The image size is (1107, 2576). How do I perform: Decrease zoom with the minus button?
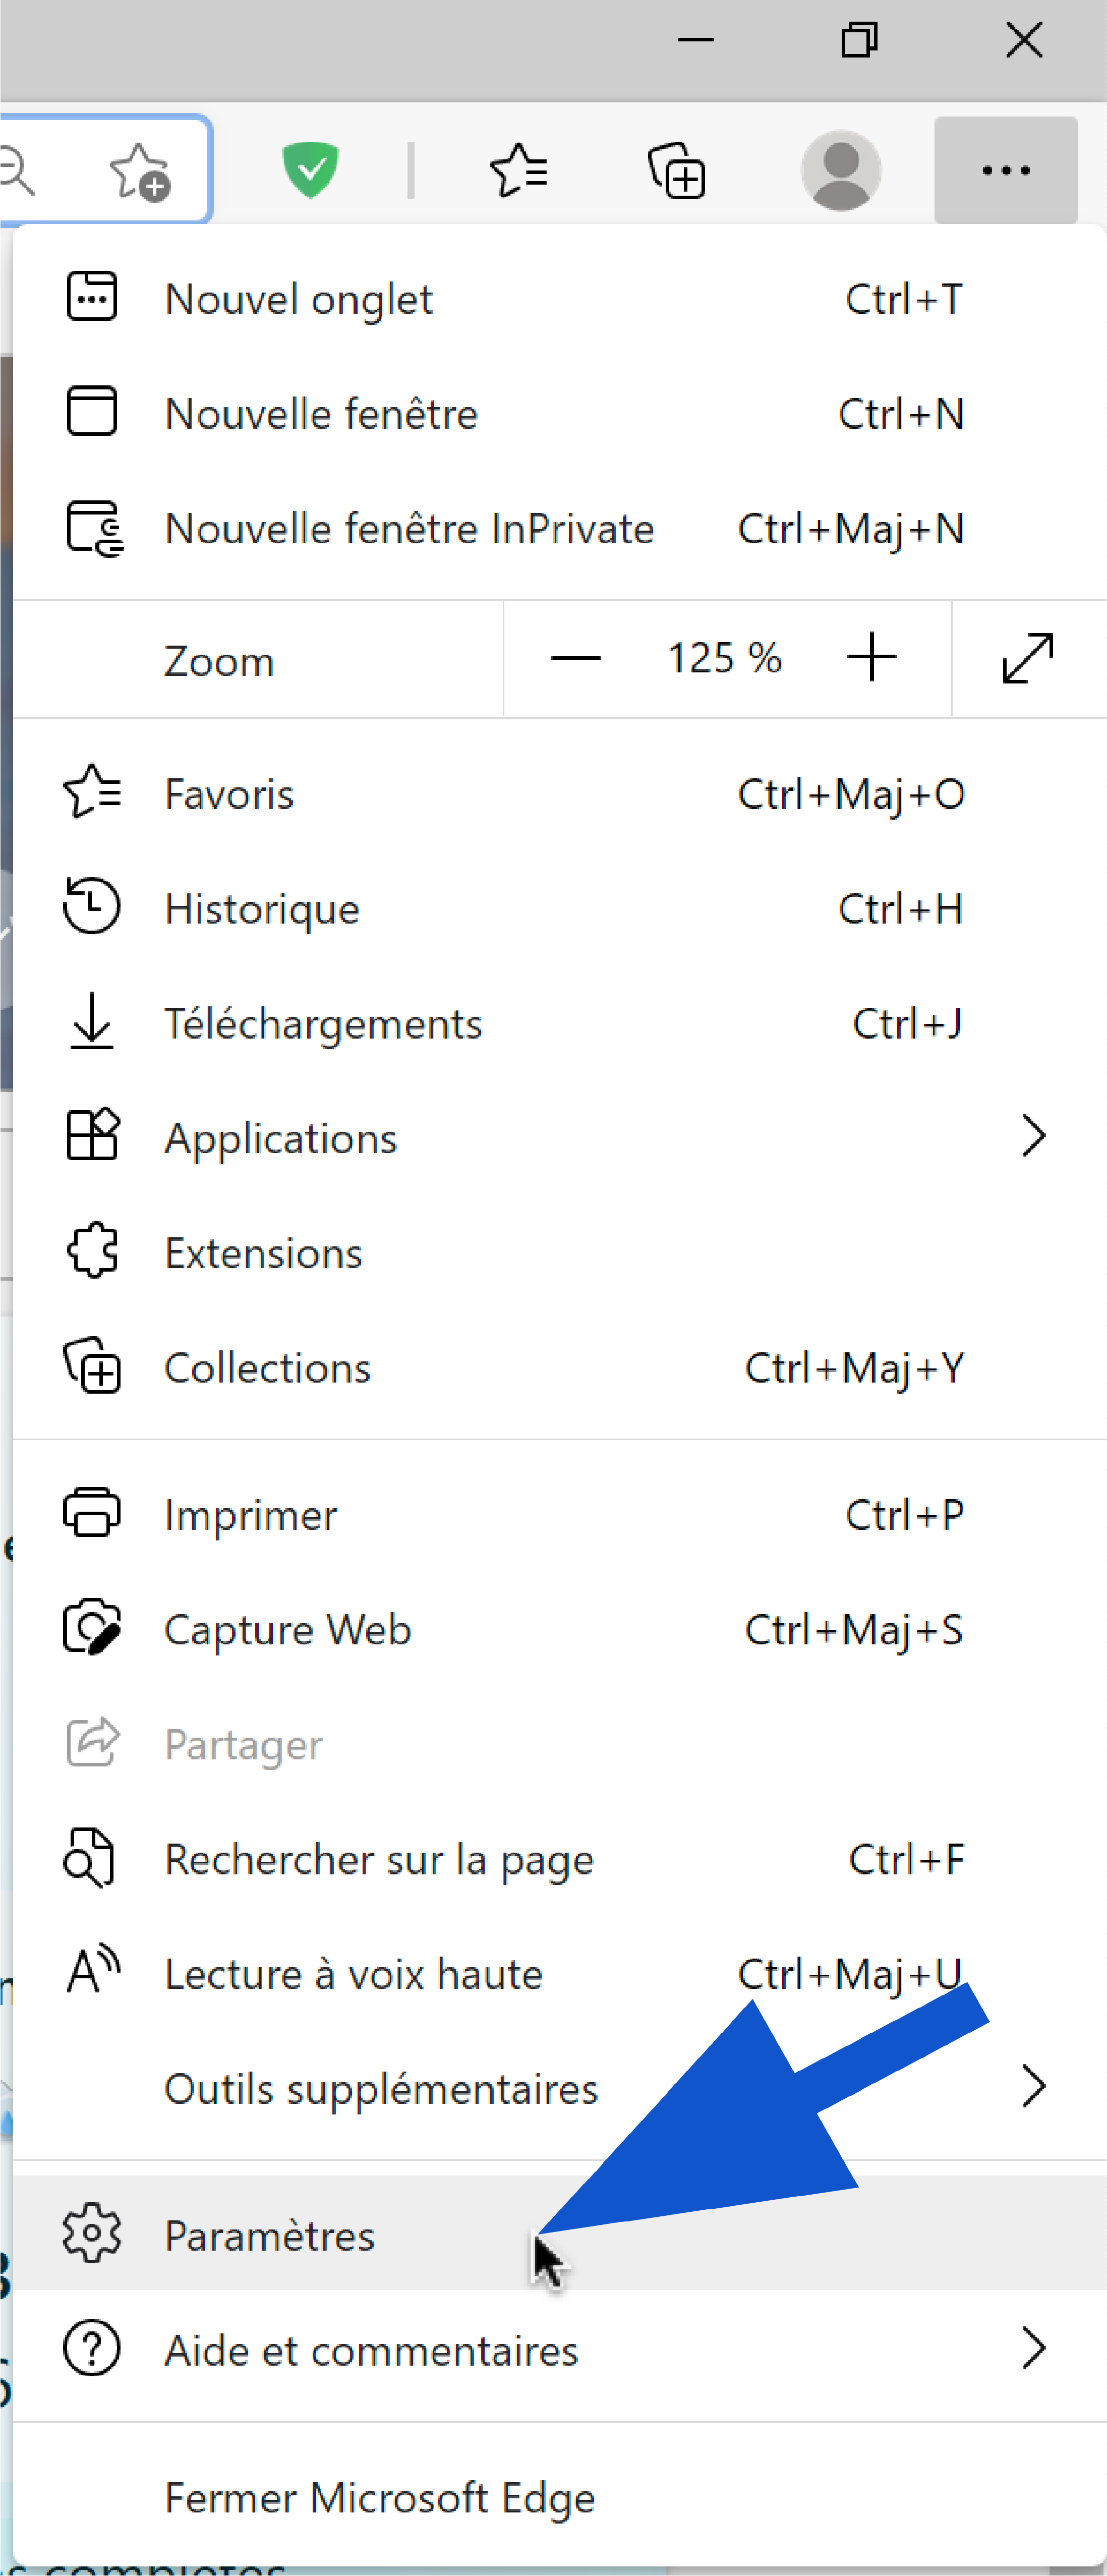pyautogui.click(x=576, y=658)
